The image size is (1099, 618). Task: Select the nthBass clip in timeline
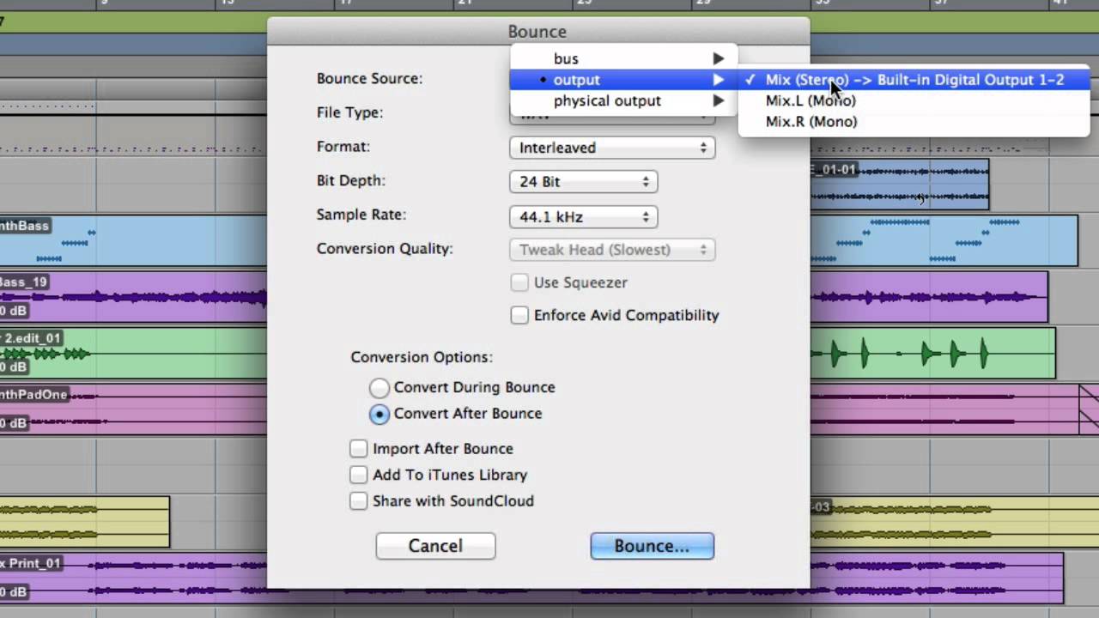click(133, 240)
